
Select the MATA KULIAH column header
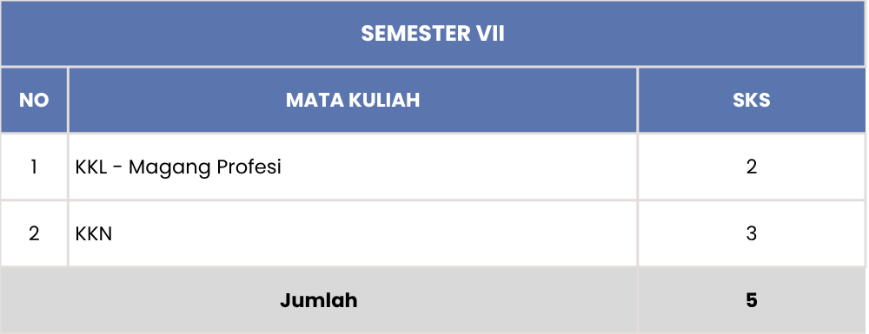353,100
